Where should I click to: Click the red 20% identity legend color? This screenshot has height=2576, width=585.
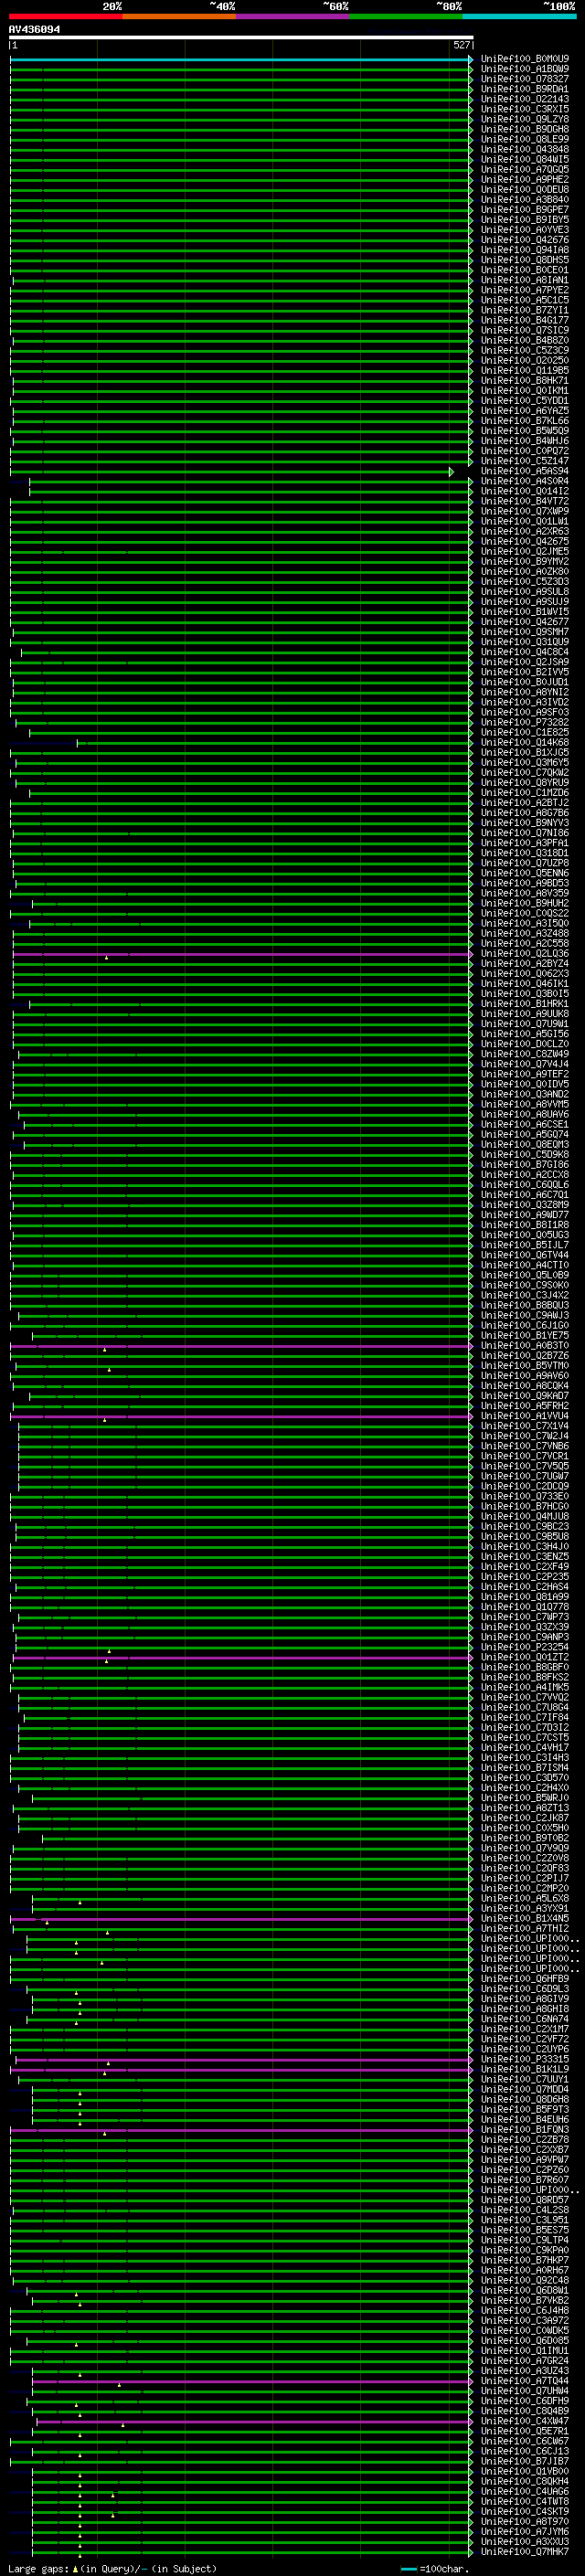tap(66, 17)
